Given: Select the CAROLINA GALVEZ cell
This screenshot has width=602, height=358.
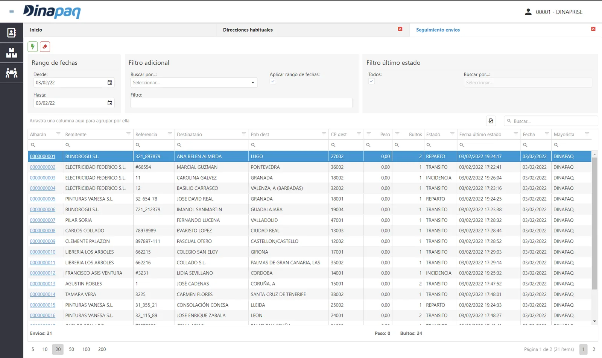Looking at the screenshot, I should [211, 177].
